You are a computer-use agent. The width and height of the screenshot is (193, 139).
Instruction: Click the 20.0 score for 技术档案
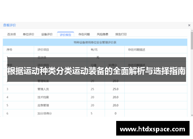115,97
